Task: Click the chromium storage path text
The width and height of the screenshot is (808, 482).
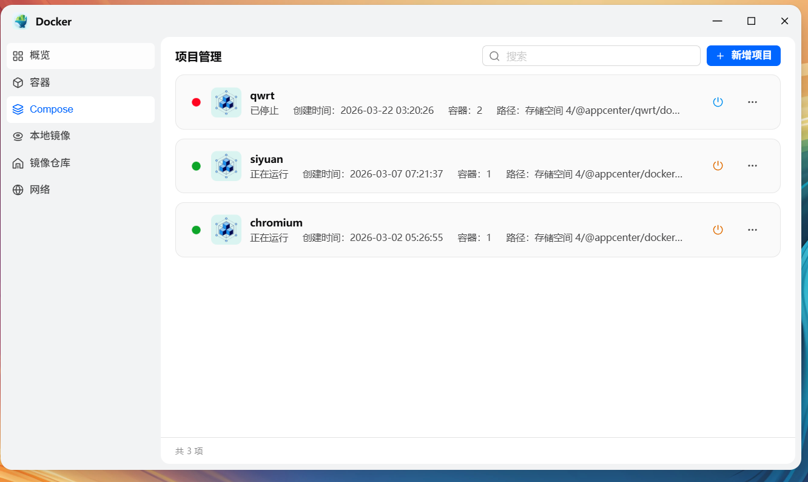Action: (594, 237)
